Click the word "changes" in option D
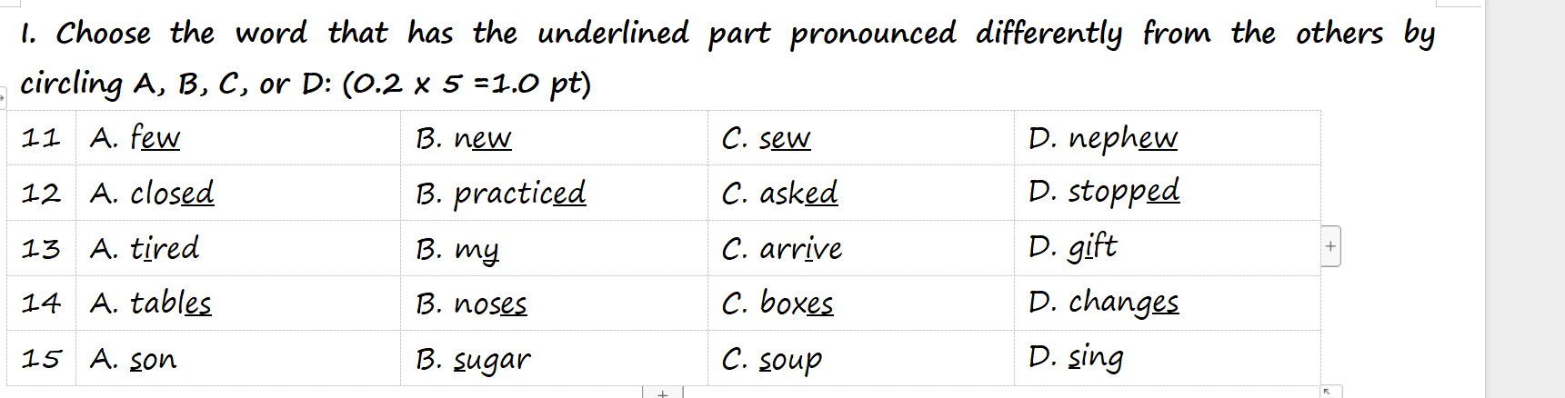The width and height of the screenshot is (1565, 398). click(1123, 302)
